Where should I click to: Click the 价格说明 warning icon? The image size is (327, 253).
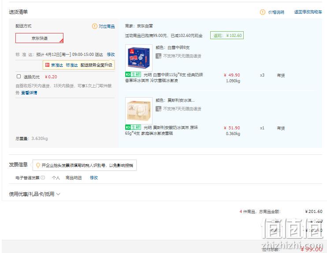(262, 12)
